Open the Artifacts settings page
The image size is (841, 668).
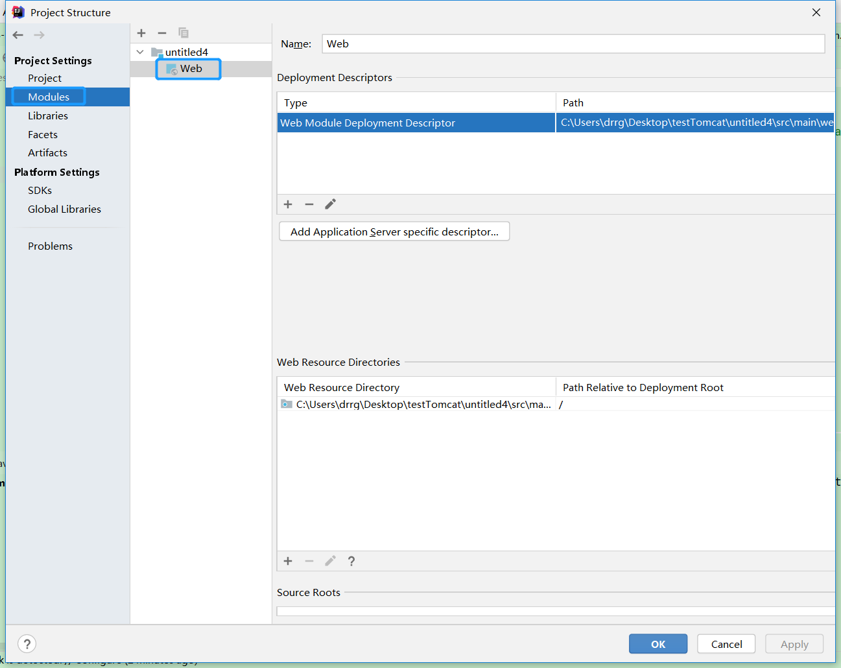[47, 152]
